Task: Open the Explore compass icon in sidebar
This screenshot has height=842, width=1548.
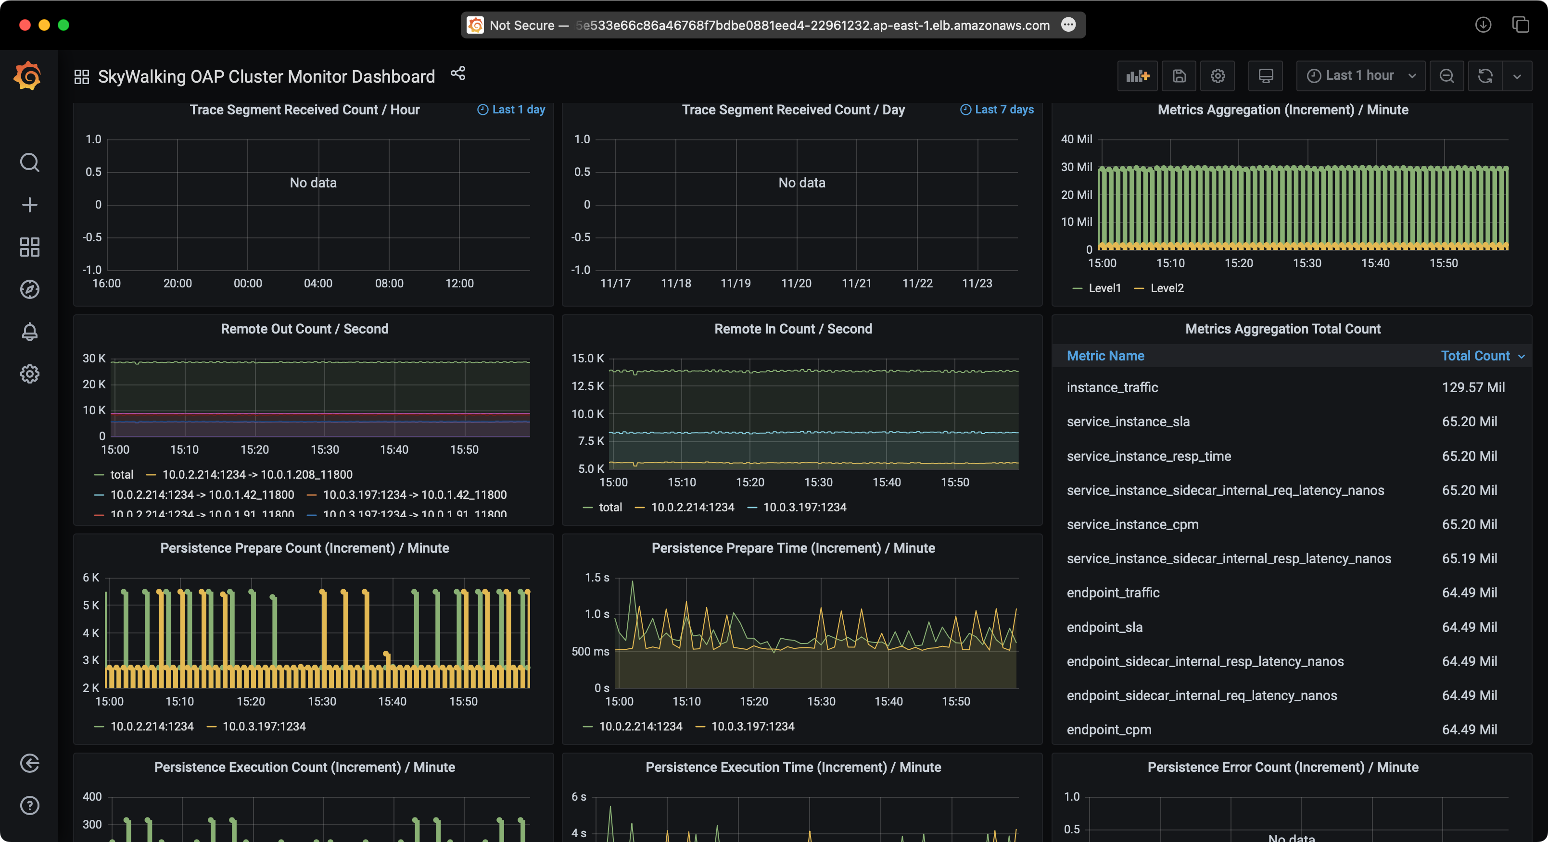Action: pyautogui.click(x=29, y=289)
